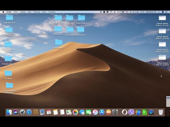The image size is (170, 127).
Task: Open Launchpad rocket icon
Action: [22, 112]
